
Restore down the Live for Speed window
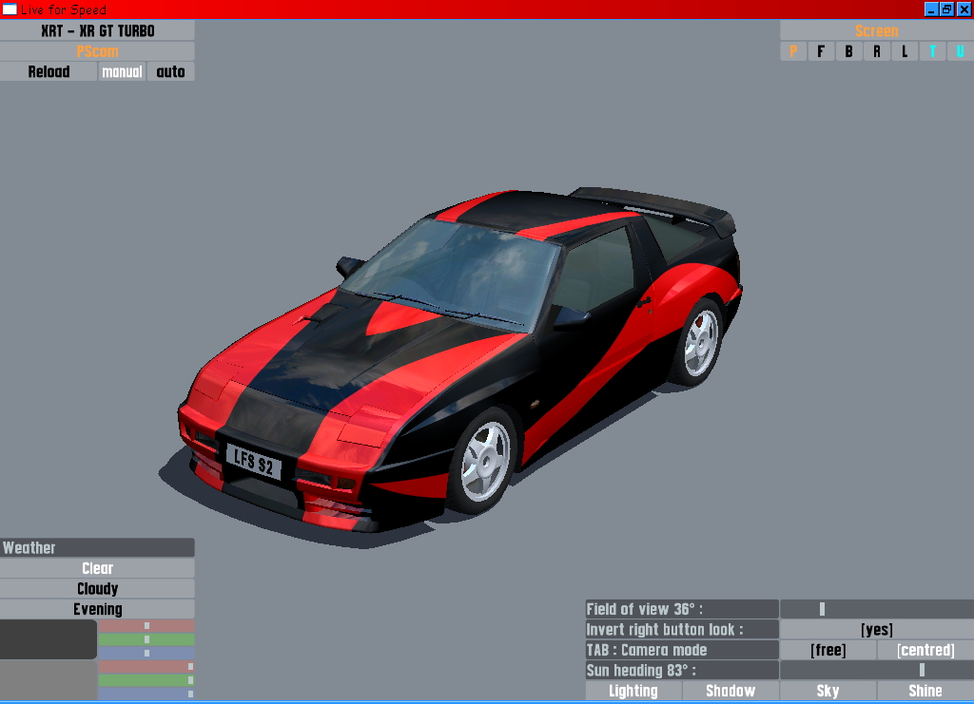click(946, 10)
